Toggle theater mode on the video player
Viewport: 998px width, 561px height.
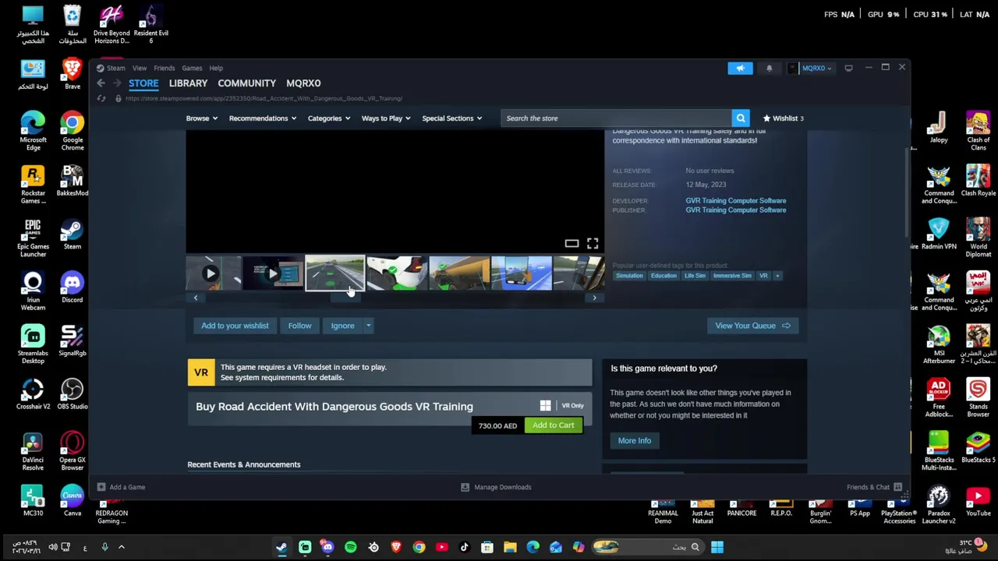click(x=572, y=244)
